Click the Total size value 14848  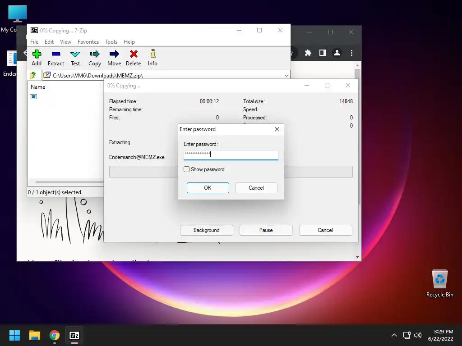pyautogui.click(x=346, y=101)
